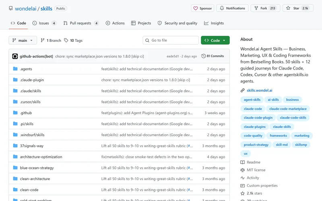Viewport: 322px width, 201px height.
Task: Click the skillsmp topic tag
Action: (301, 145)
